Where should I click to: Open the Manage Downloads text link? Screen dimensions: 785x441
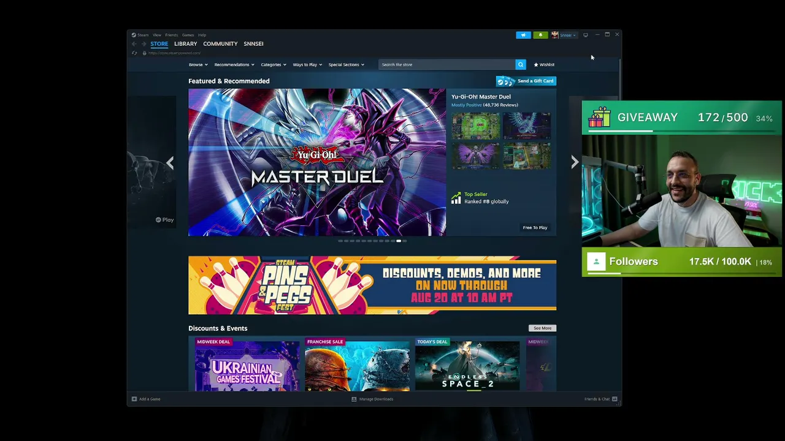pyautogui.click(x=376, y=399)
